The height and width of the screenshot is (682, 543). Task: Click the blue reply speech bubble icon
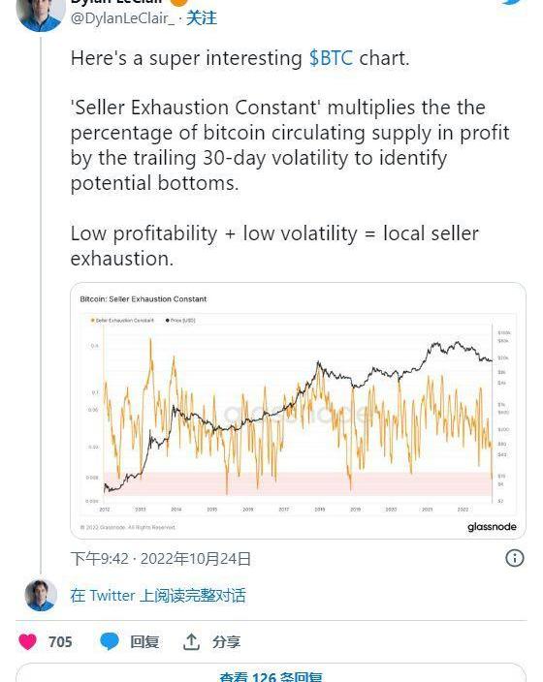110,641
